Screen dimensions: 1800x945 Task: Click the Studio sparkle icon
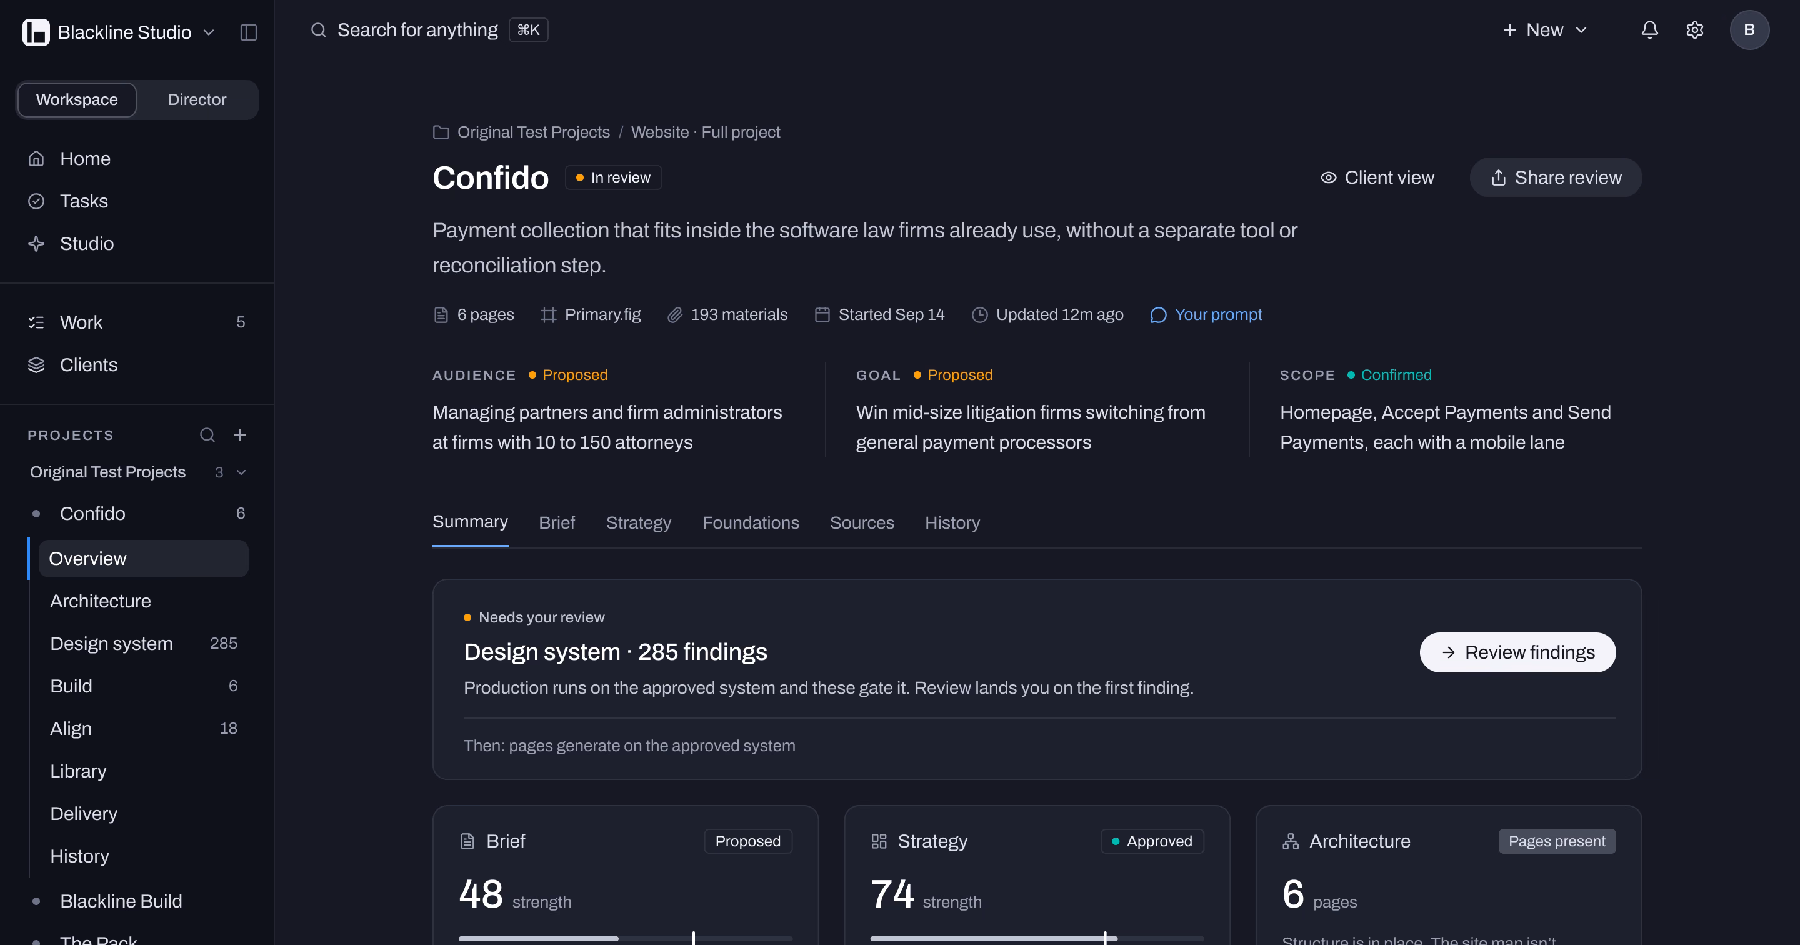coord(36,244)
